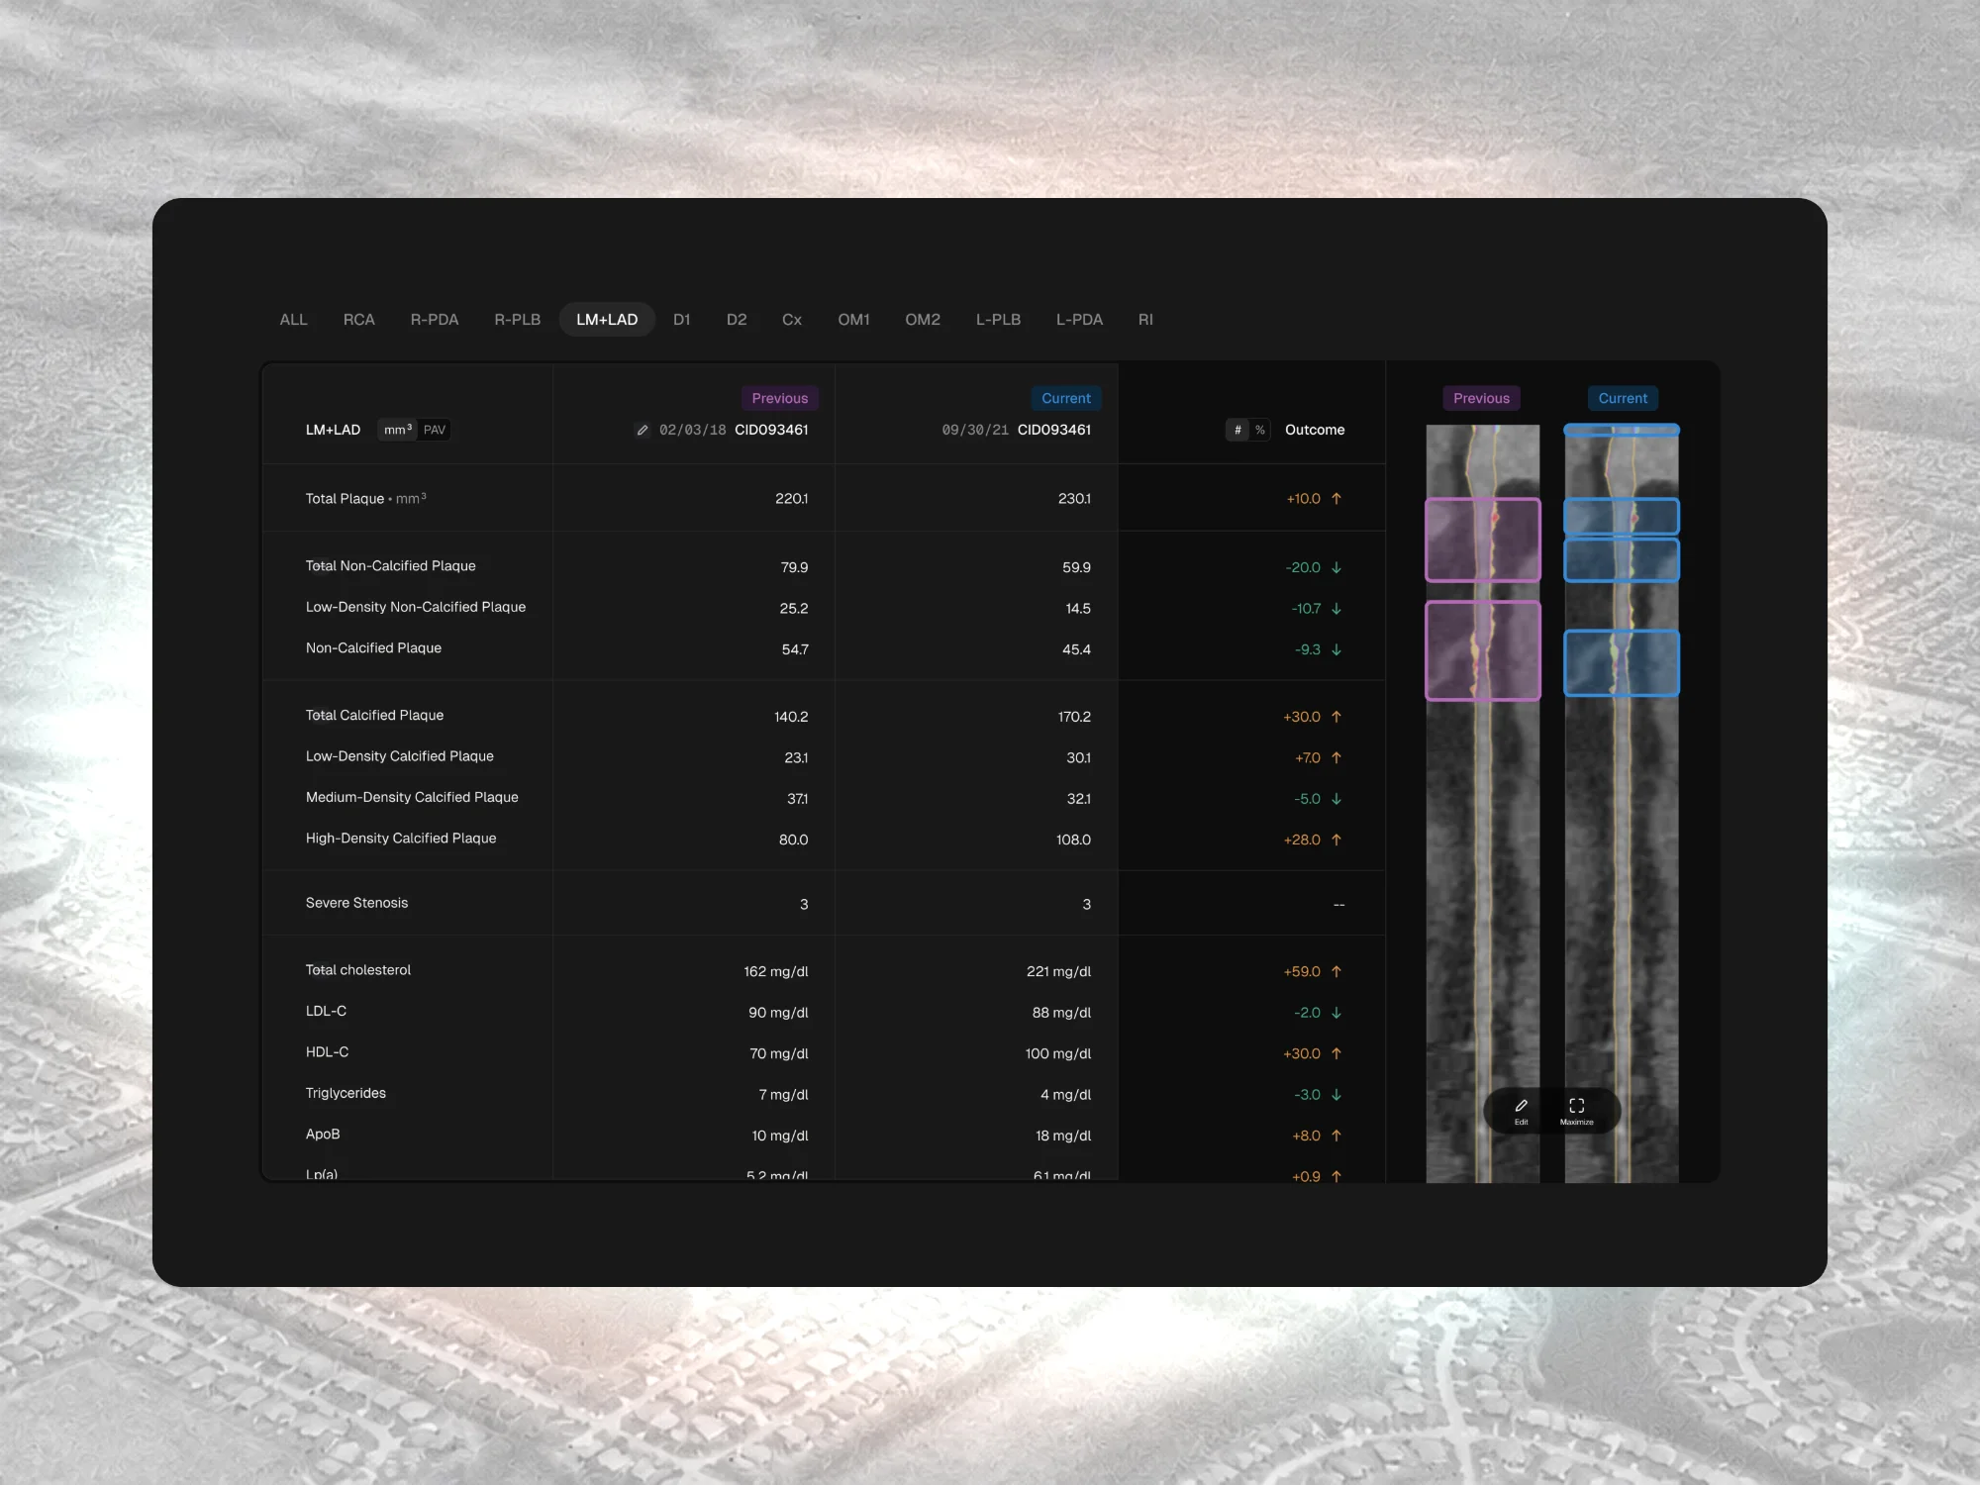1980x1485 pixels.
Task: Click the Edit pencil icon on vessel image
Action: 1522,1106
